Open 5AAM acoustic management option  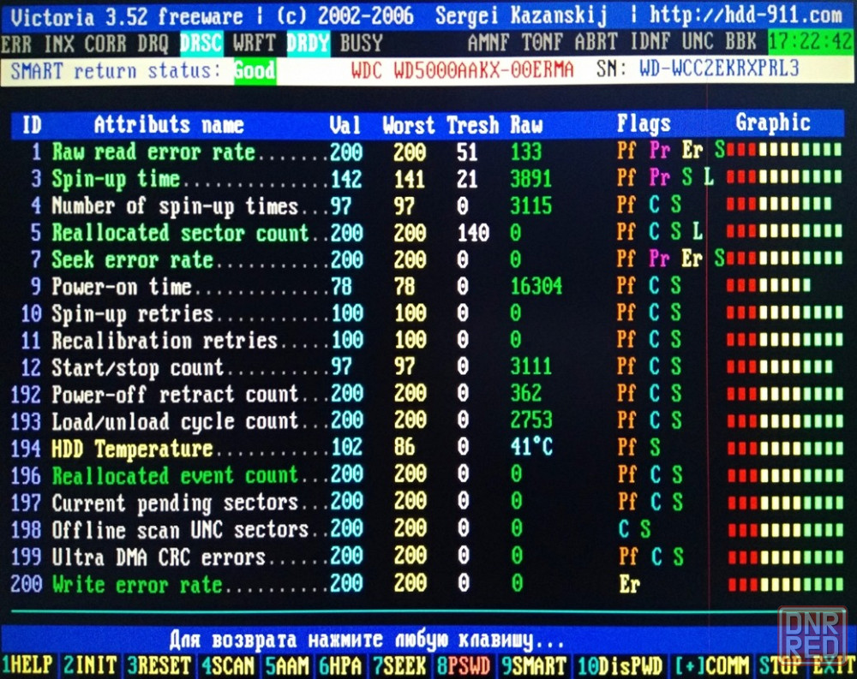click(289, 665)
